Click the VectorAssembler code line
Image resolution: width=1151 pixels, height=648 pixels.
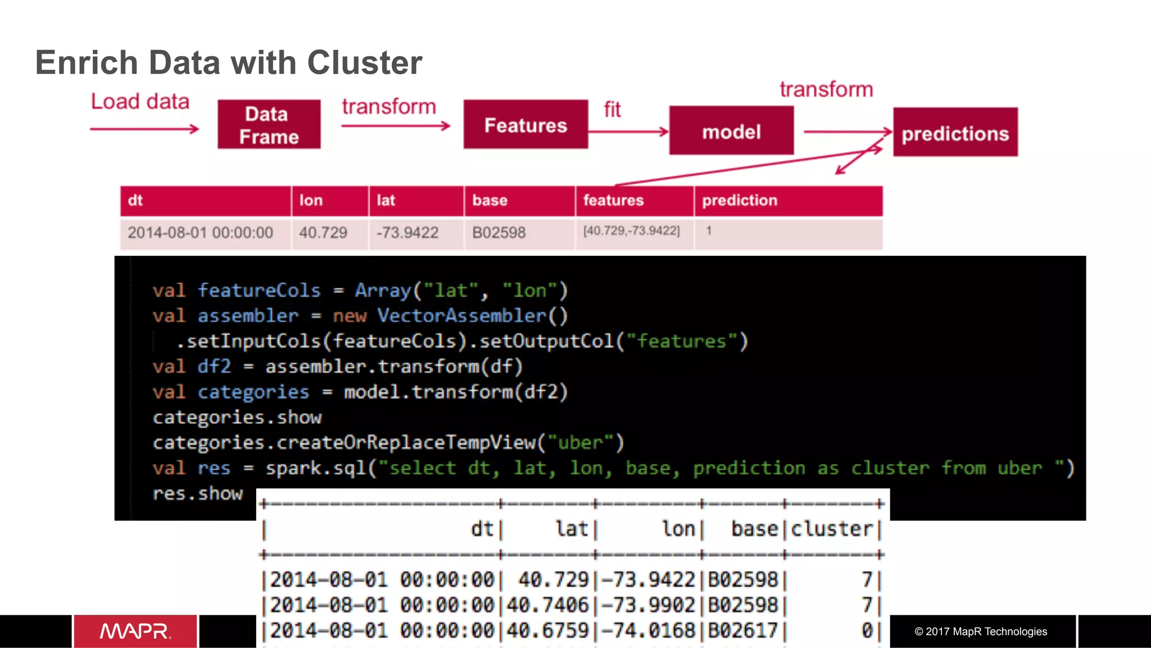tap(360, 316)
